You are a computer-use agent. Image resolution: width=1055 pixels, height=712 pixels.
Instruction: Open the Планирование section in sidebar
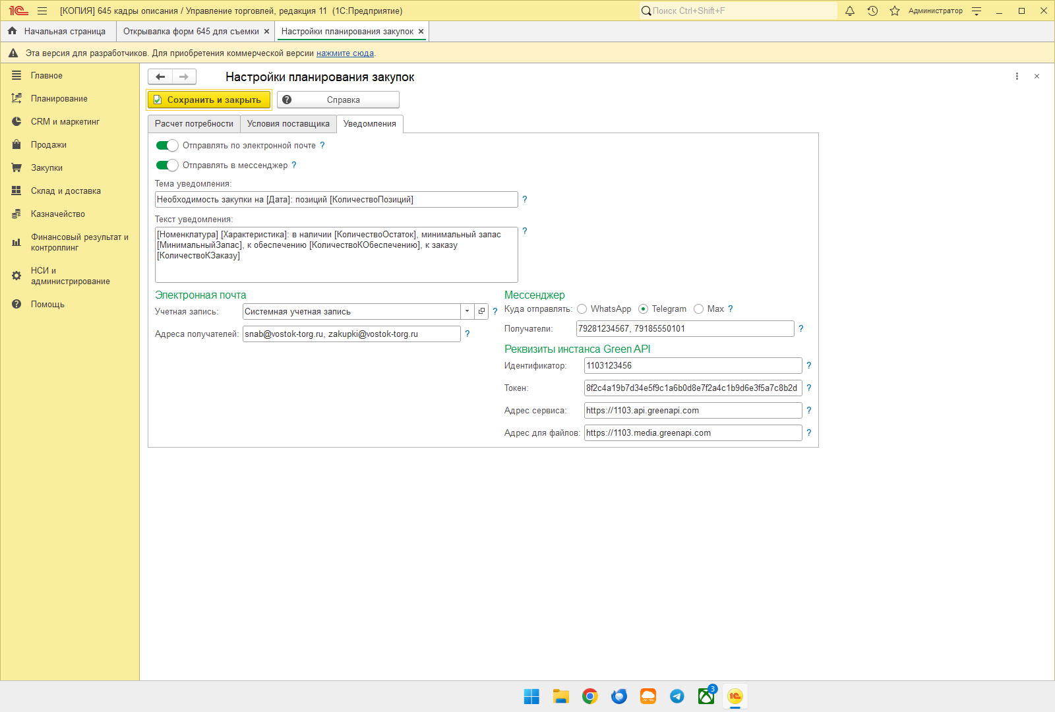[59, 99]
